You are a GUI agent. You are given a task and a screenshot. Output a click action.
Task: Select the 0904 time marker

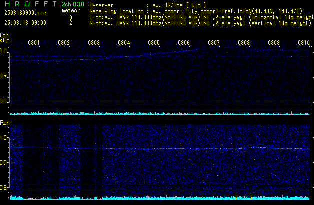tap(124, 43)
